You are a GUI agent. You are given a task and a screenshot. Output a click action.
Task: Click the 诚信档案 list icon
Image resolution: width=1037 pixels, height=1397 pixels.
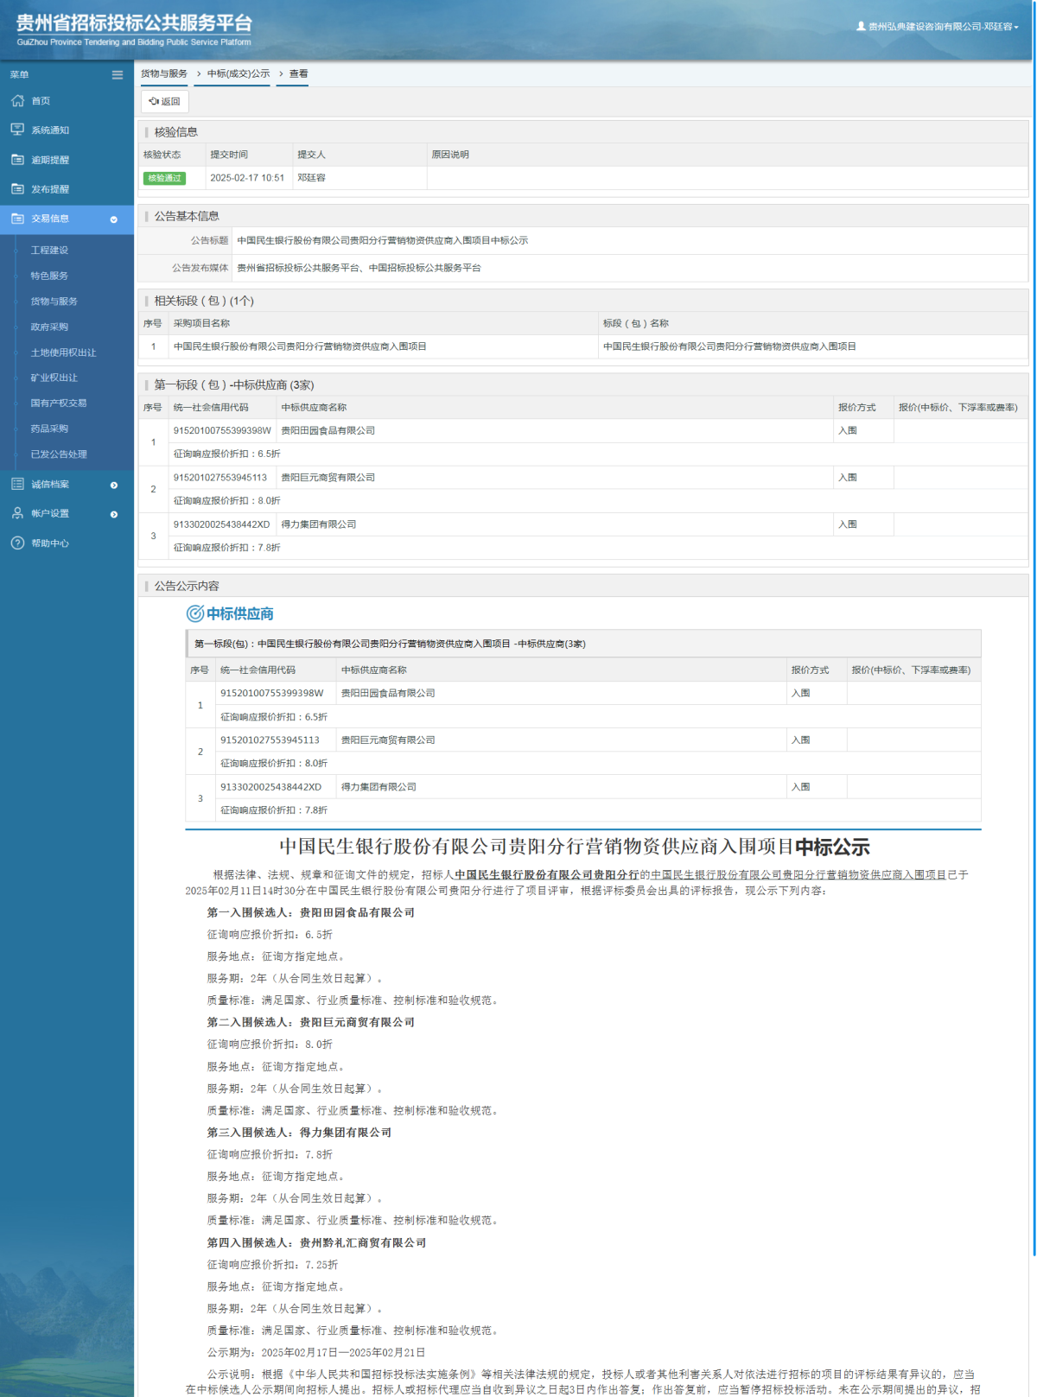(x=17, y=484)
